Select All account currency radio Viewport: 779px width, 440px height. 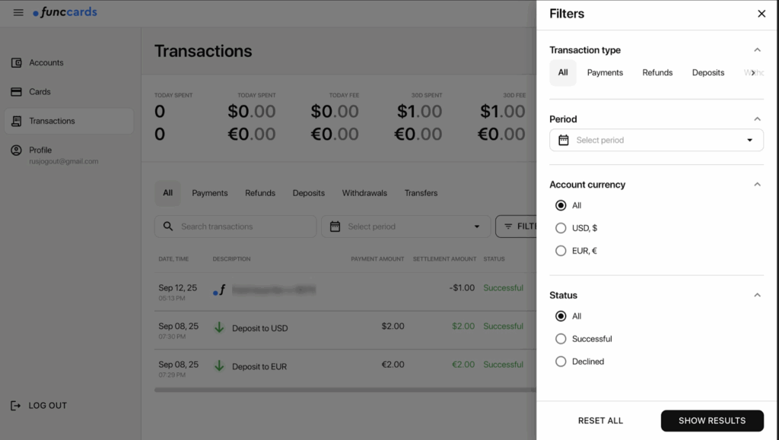(561, 205)
